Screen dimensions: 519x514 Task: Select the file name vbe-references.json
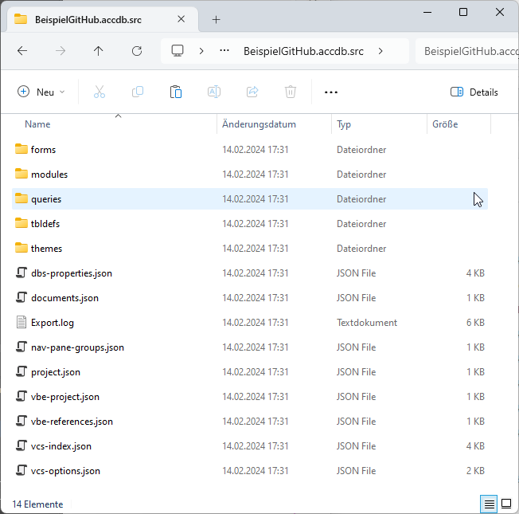coord(72,422)
